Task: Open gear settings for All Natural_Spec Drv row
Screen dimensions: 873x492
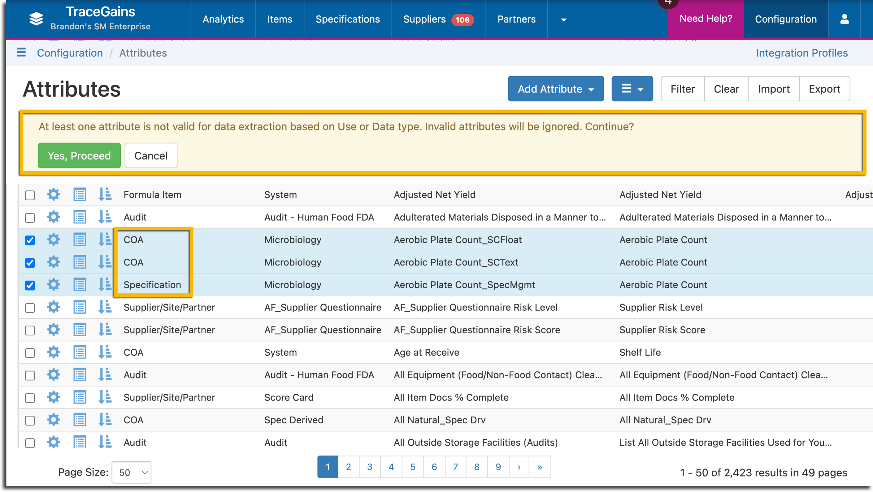Action: 54,420
